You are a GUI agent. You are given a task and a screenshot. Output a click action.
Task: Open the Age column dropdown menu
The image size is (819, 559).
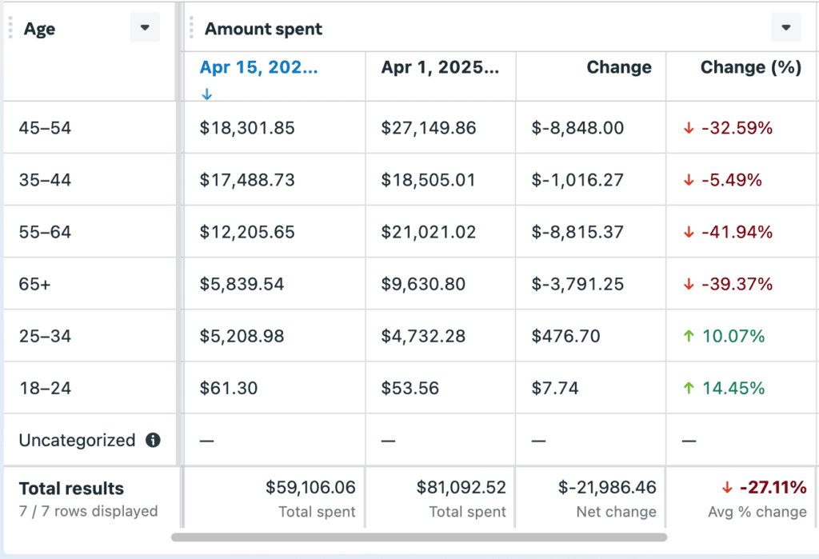tap(145, 28)
